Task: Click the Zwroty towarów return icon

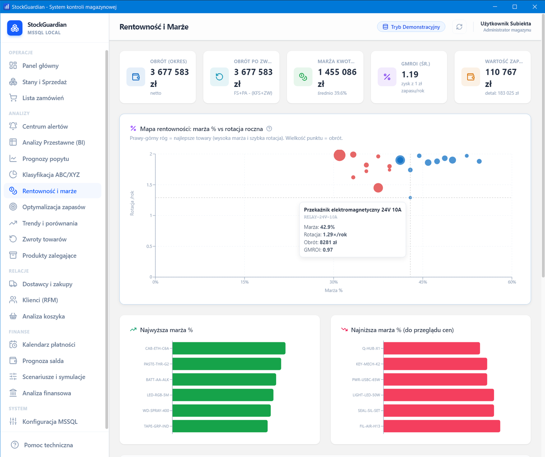Action: pos(13,239)
